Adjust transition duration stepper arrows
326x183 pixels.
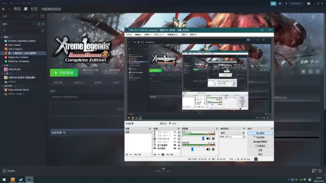(244, 137)
